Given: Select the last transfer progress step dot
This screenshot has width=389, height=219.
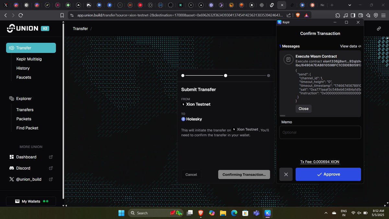Looking at the screenshot, I should 268,76.
